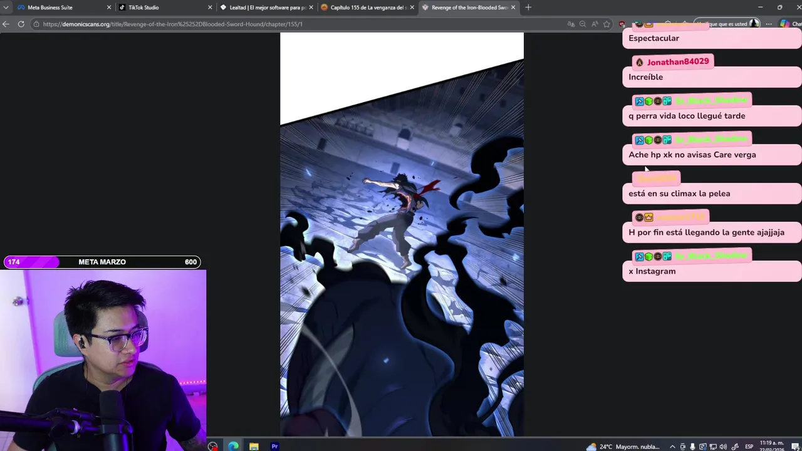Switch to the Lealtad software tab
This screenshot has width=802, height=451.
(x=266, y=8)
